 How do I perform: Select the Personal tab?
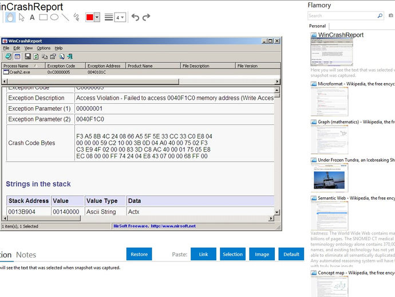(x=317, y=26)
